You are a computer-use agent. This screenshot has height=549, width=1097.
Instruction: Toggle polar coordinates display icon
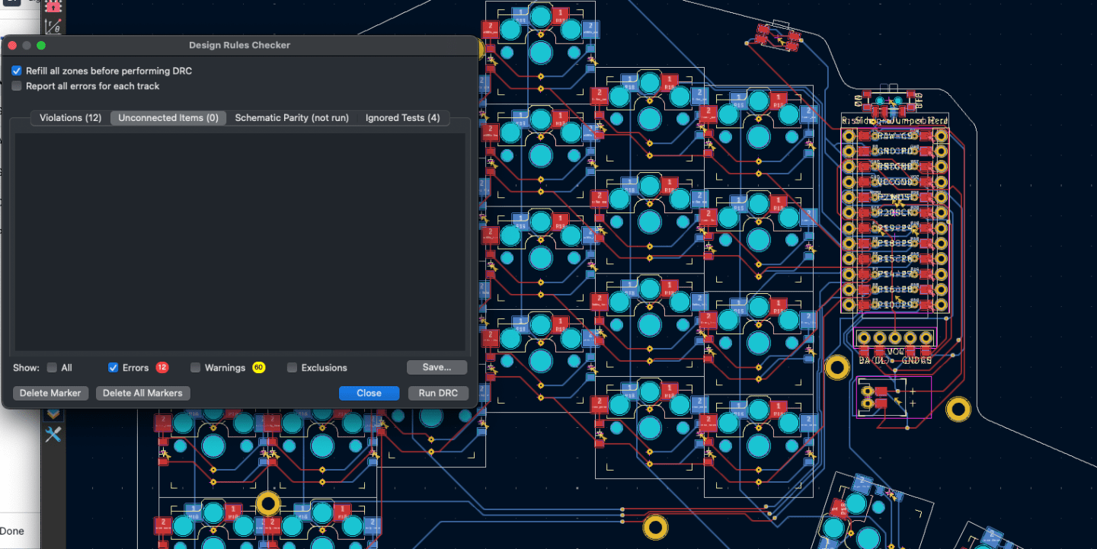(53, 27)
